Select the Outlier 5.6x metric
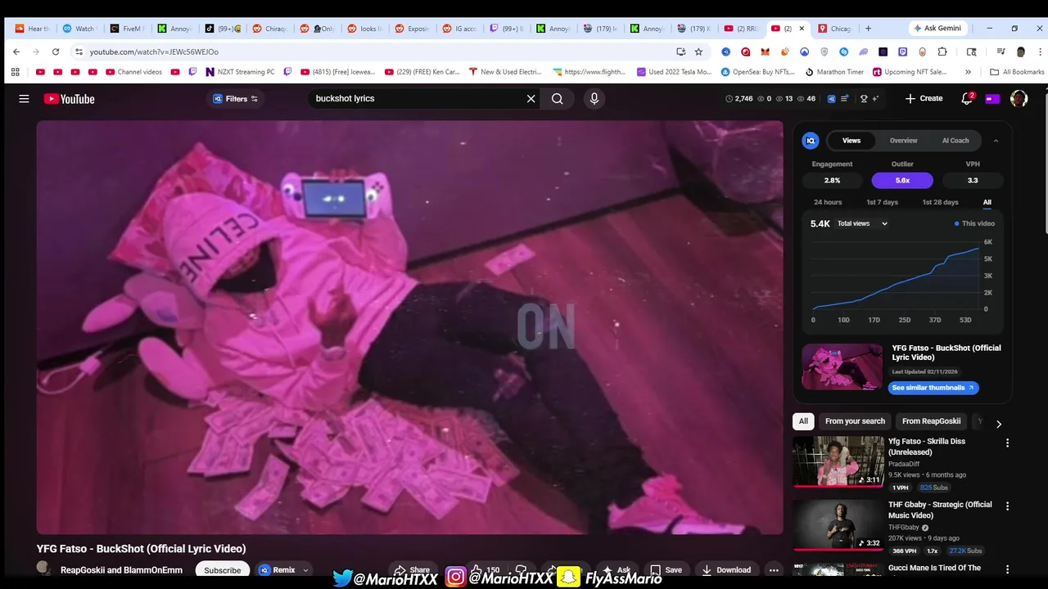 pos(902,180)
